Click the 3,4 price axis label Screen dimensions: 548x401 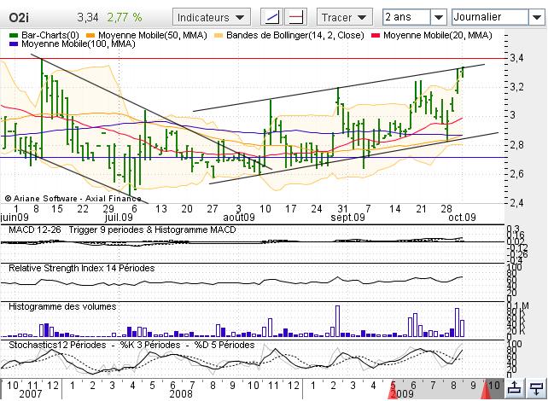(x=517, y=58)
